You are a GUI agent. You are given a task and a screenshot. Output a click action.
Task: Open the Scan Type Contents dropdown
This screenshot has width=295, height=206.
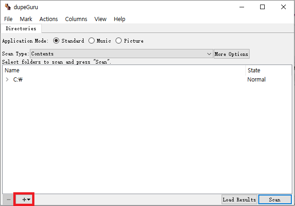121,54
